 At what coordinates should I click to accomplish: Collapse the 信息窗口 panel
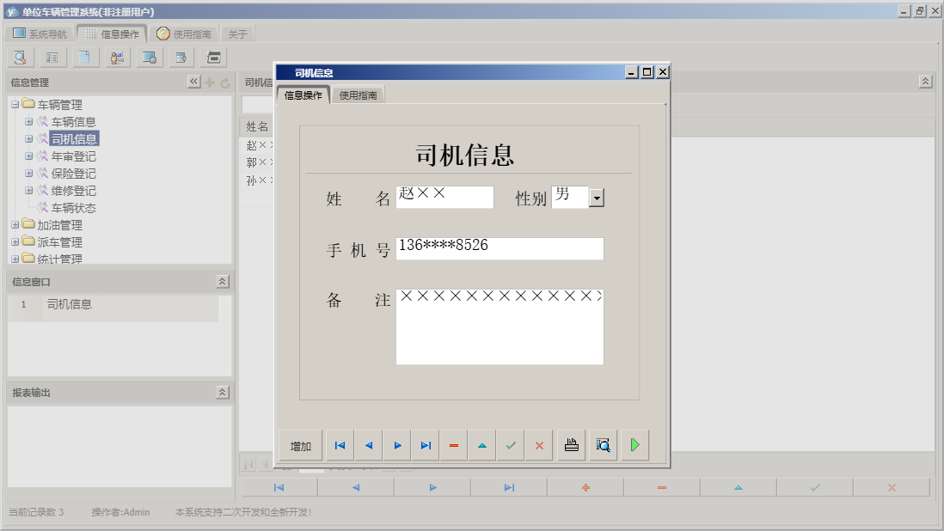(222, 282)
